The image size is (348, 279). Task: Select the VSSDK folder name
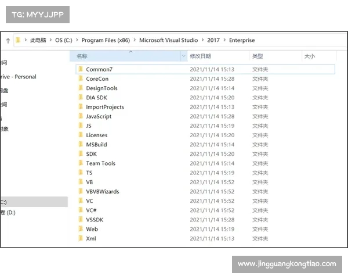(95, 220)
